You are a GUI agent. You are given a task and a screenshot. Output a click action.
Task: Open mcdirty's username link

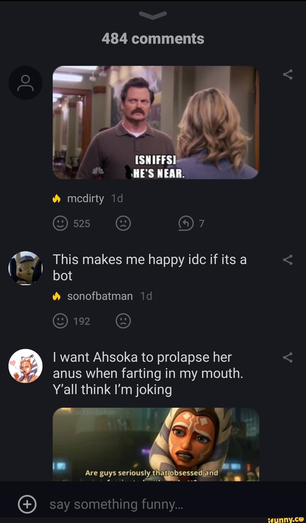[x=85, y=198]
